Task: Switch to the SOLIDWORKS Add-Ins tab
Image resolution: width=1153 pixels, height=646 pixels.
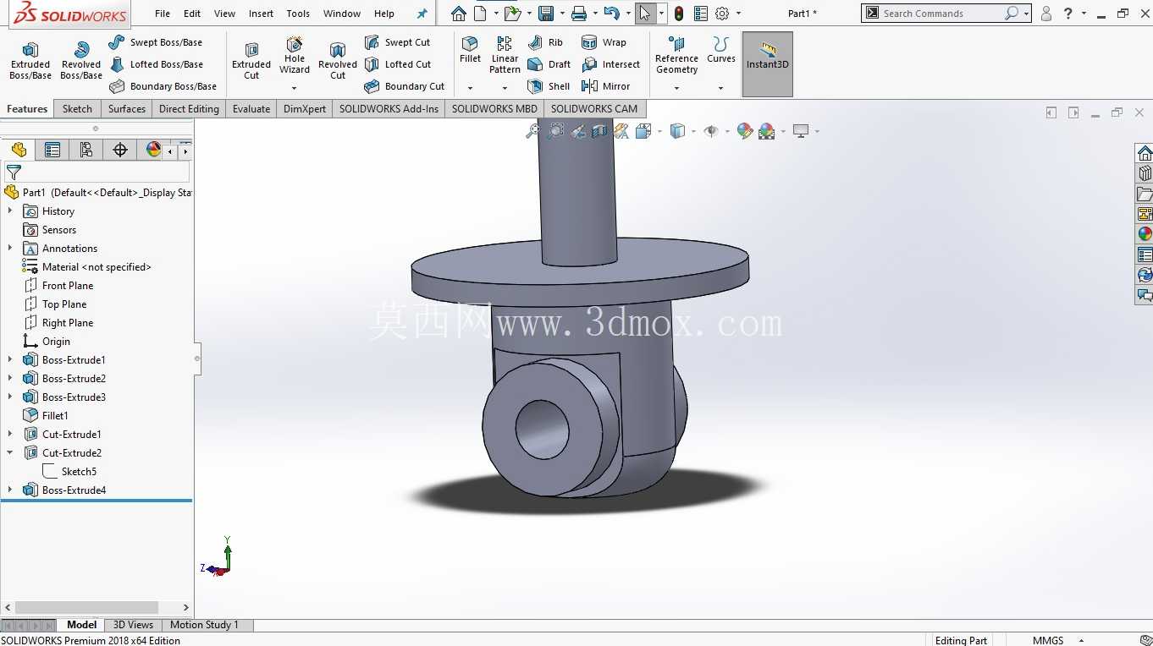Action: point(389,109)
